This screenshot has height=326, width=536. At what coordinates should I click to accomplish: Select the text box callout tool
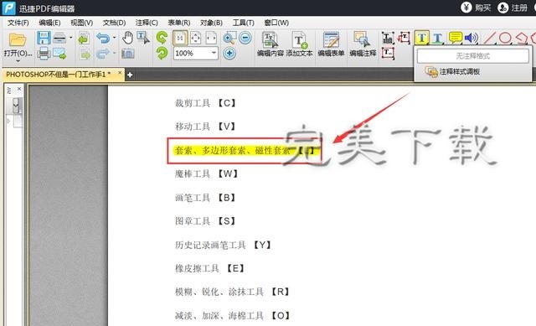(x=405, y=38)
